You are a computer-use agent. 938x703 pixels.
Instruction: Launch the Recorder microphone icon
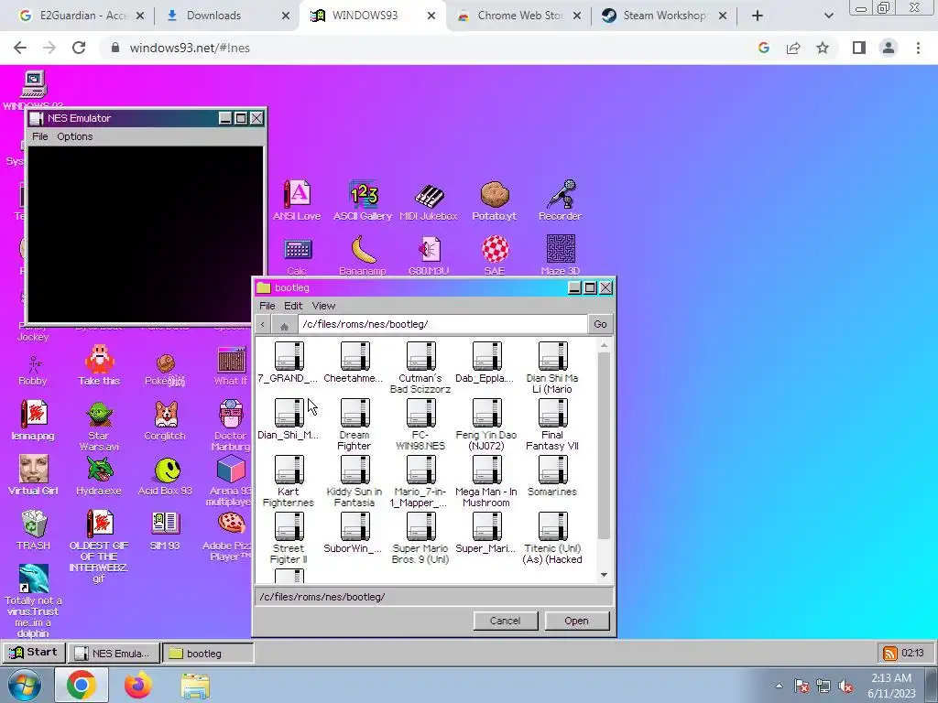coord(560,200)
